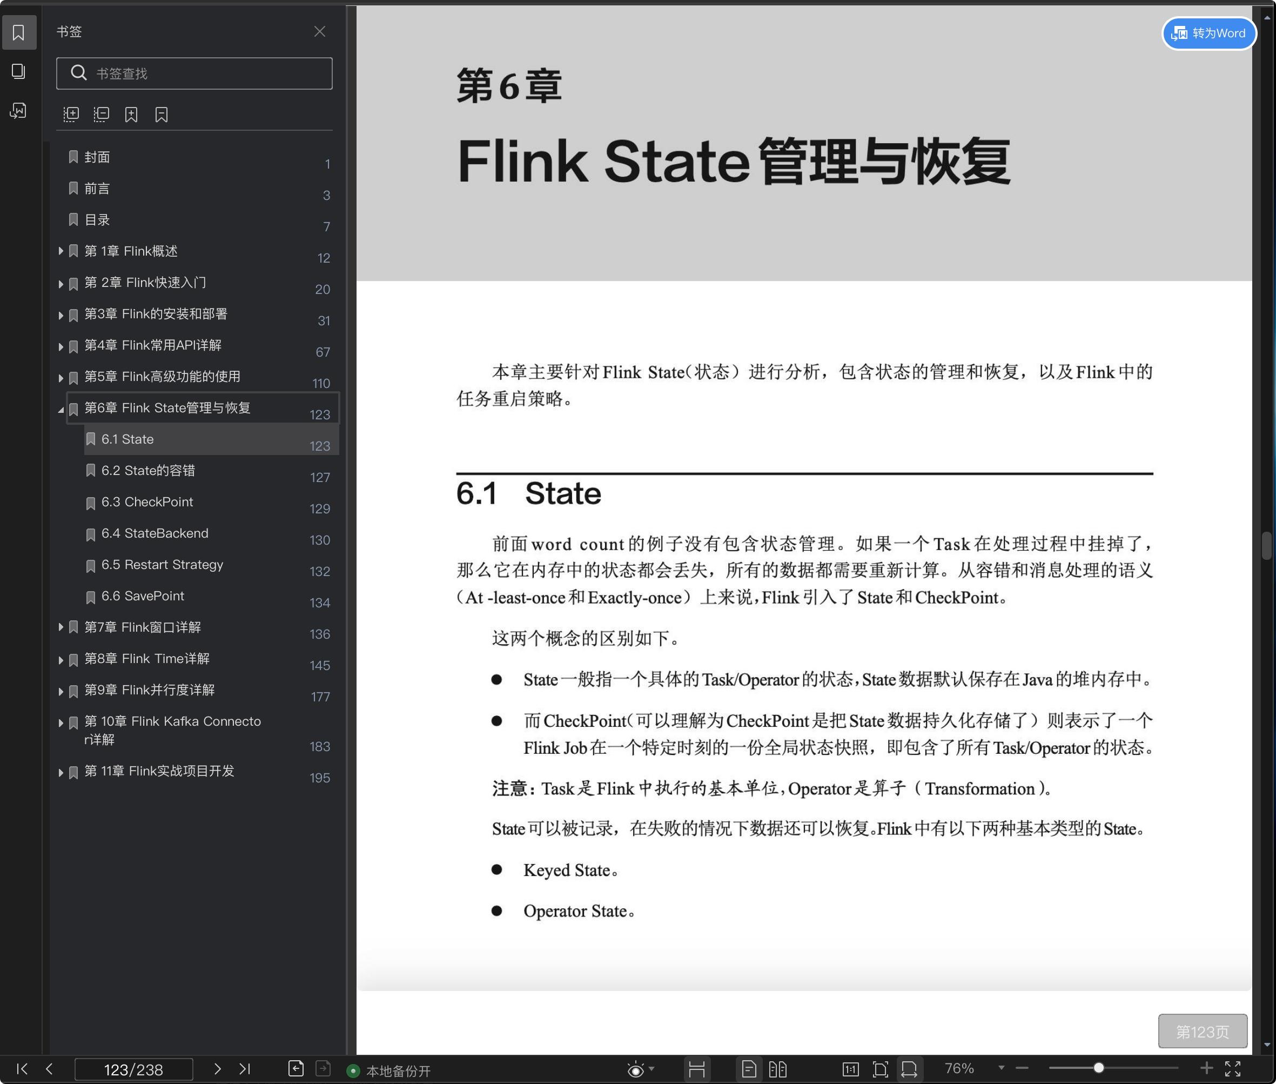Open the 目录 bookmark
The width and height of the screenshot is (1276, 1084).
(x=97, y=220)
